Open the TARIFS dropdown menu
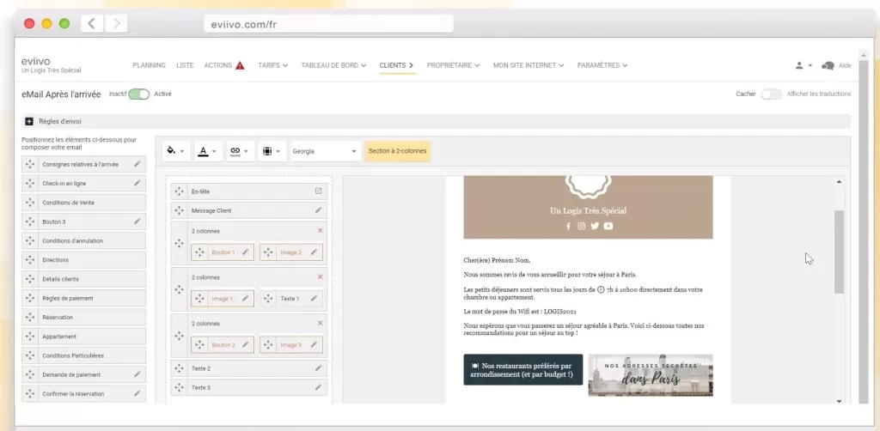This screenshot has width=880, height=431. 272,65
